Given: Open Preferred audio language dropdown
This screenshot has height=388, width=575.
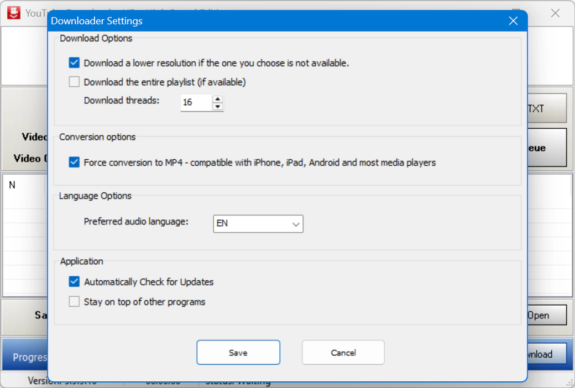Looking at the screenshot, I should pos(258,224).
